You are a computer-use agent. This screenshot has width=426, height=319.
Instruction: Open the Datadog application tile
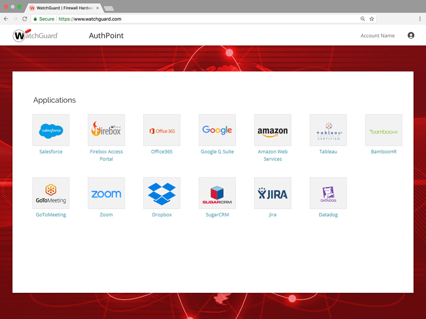(328, 194)
